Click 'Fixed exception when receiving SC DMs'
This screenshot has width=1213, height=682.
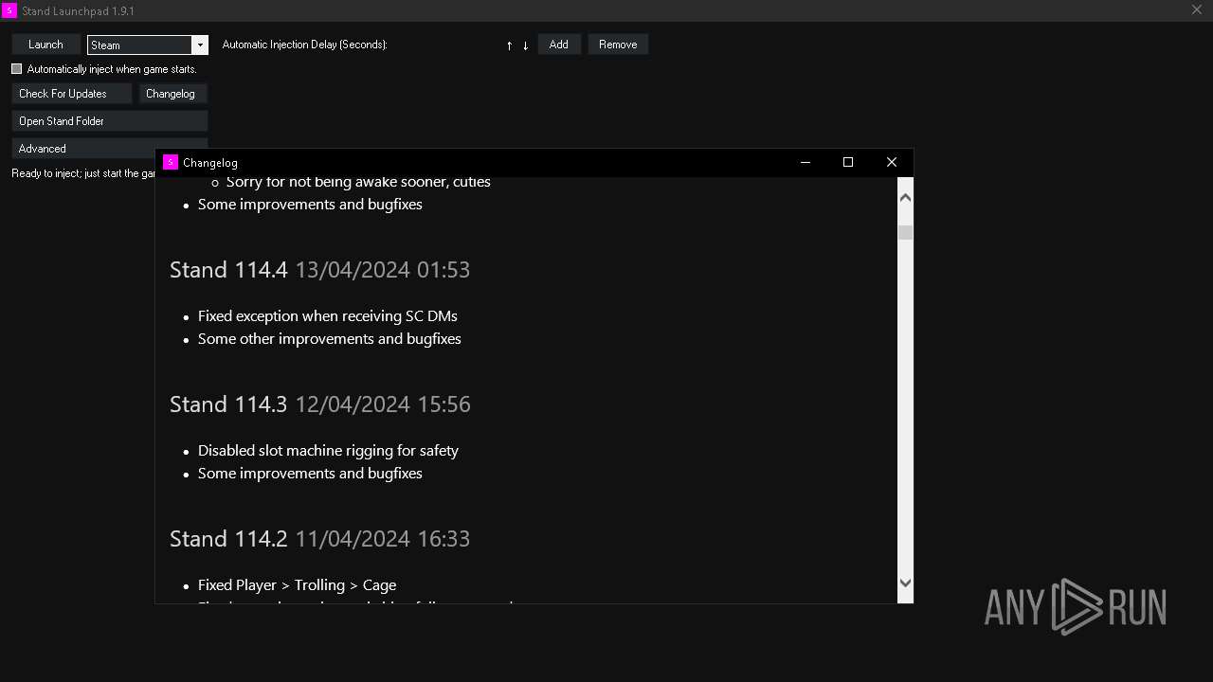(x=328, y=316)
